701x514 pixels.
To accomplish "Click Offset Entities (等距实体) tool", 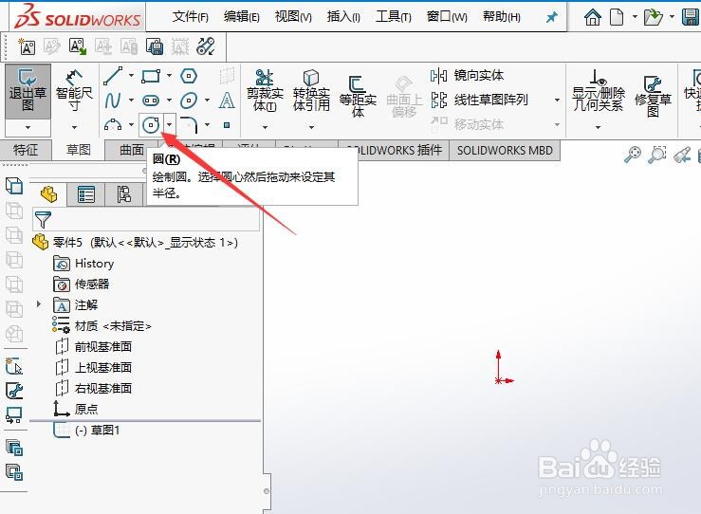I will [358, 97].
